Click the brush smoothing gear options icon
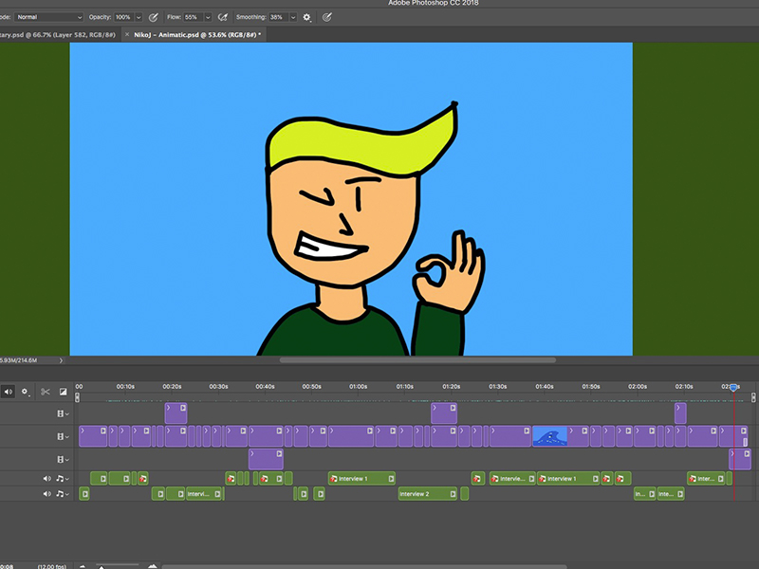Image resolution: width=759 pixels, height=569 pixels. click(x=305, y=17)
